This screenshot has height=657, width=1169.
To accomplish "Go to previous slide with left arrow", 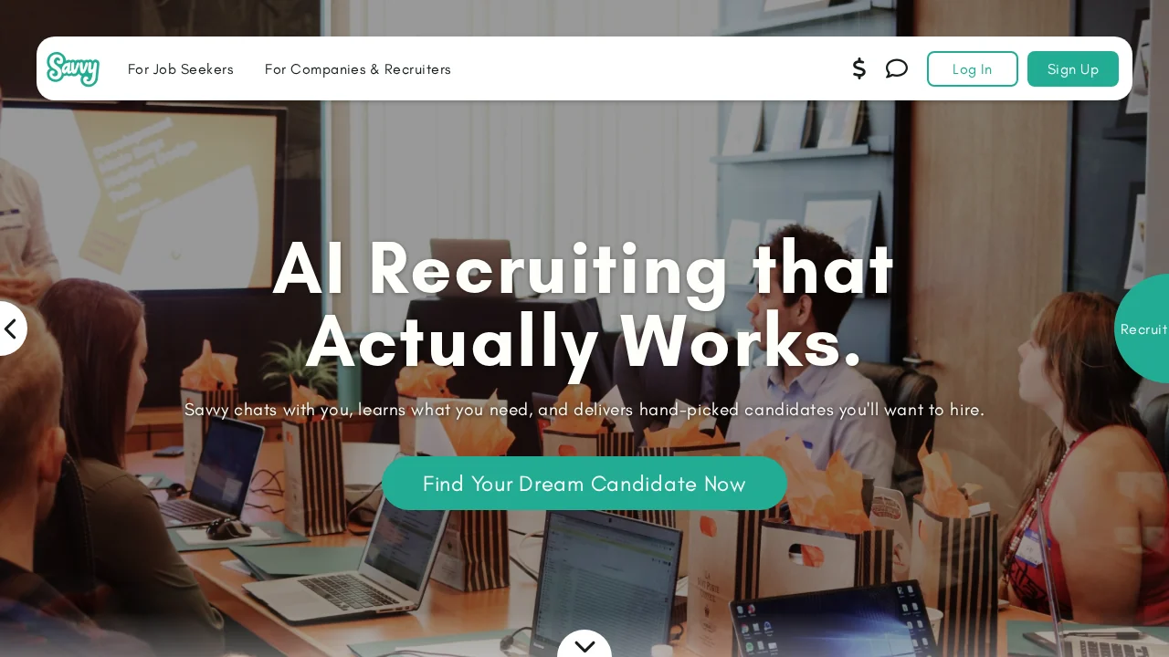I will tap(11, 328).
